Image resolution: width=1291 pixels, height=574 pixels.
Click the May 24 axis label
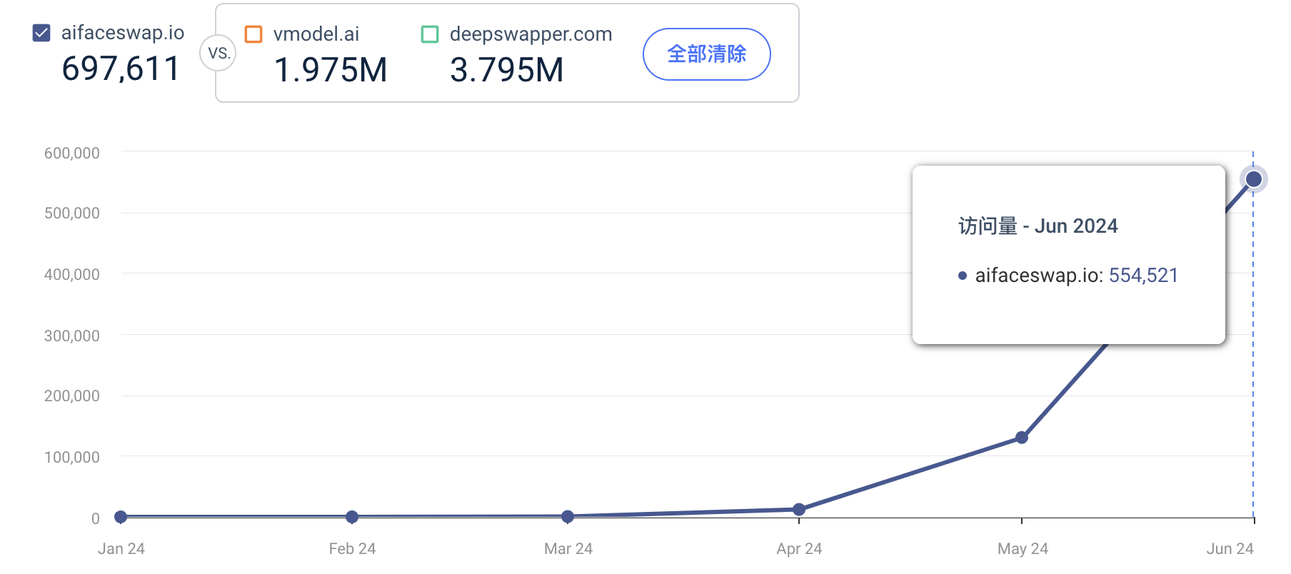click(1023, 548)
